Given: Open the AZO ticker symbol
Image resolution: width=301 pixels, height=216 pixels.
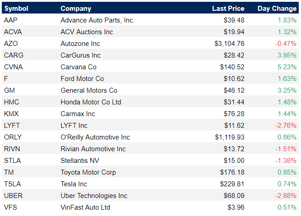Looking at the screenshot, I should [11, 44].
